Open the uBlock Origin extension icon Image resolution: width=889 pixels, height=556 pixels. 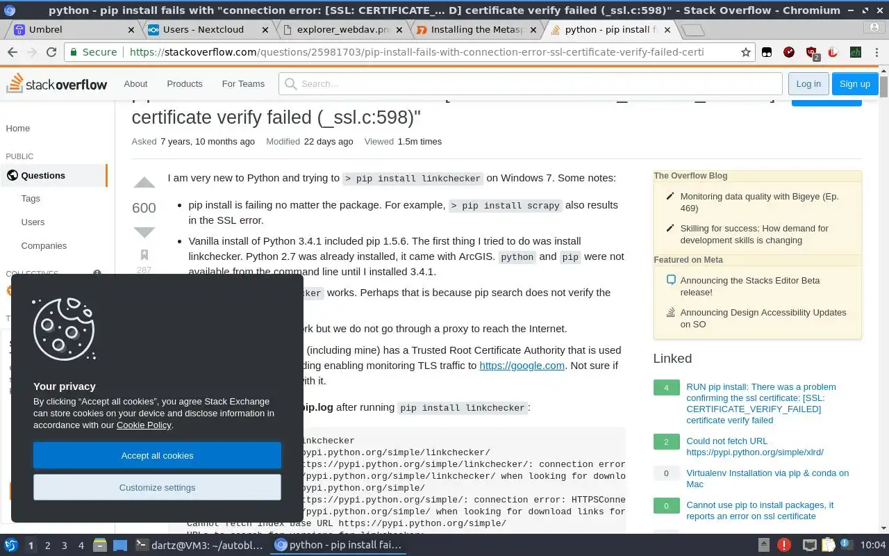[x=811, y=52]
